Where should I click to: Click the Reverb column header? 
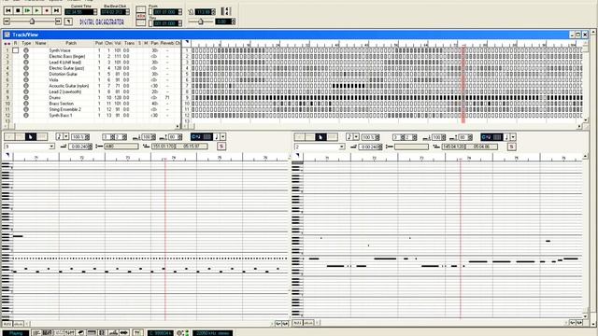(x=167, y=44)
